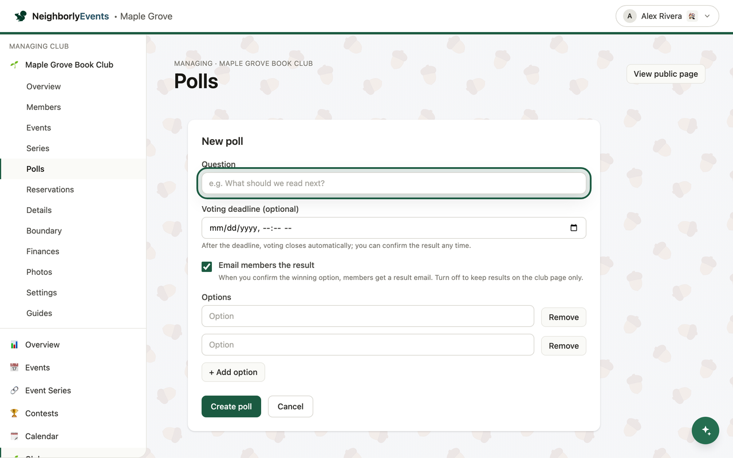Click the Event Series link icon
This screenshot has width=733, height=458.
click(x=14, y=390)
